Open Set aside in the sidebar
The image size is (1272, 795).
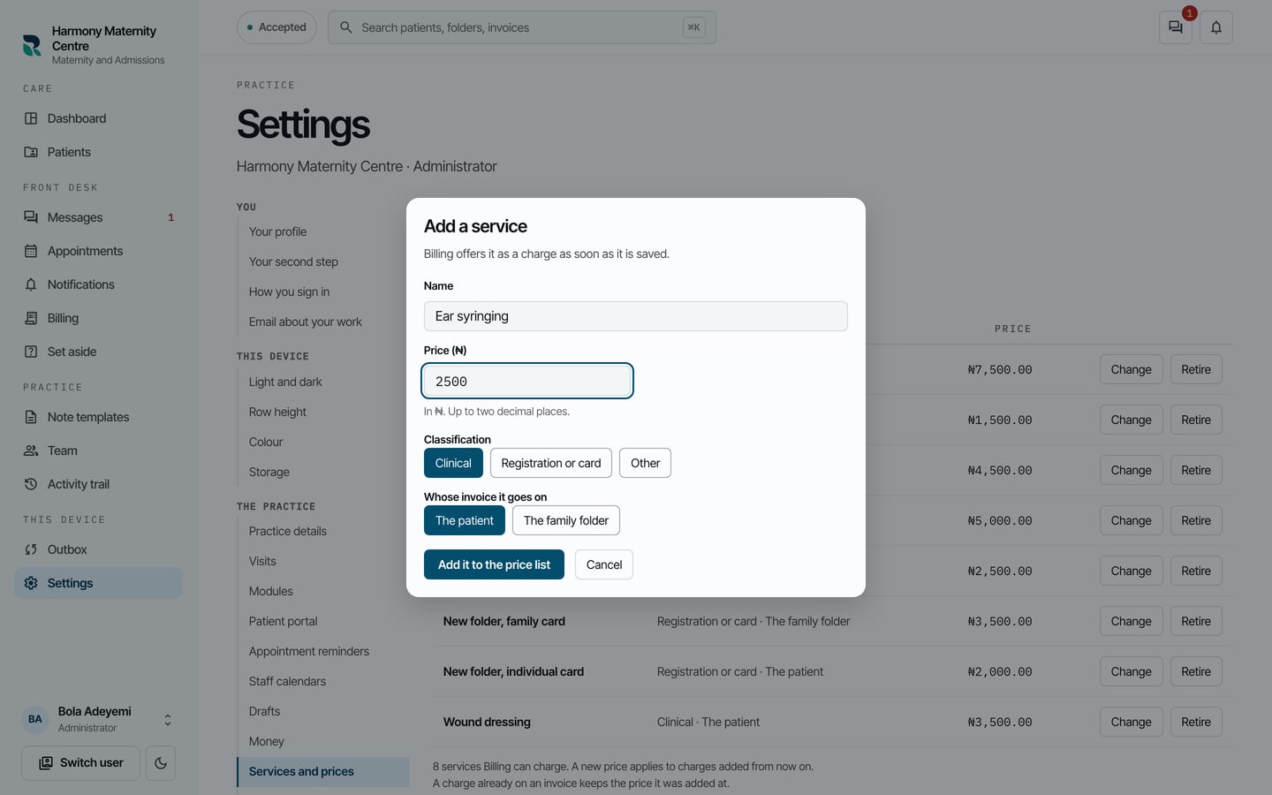pos(98,352)
